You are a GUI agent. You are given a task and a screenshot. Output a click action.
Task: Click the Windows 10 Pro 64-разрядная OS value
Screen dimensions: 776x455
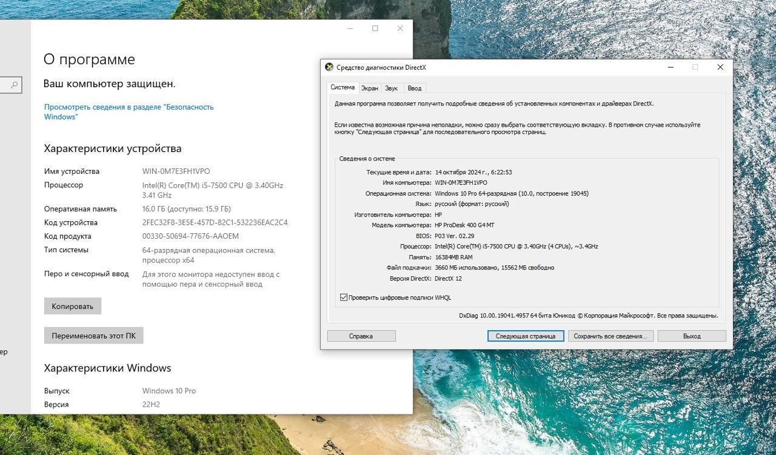512,194
